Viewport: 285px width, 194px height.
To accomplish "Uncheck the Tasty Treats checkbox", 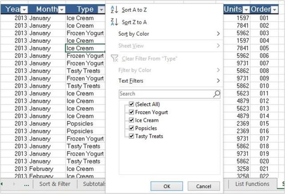I will pyautogui.click(x=131, y=136).
